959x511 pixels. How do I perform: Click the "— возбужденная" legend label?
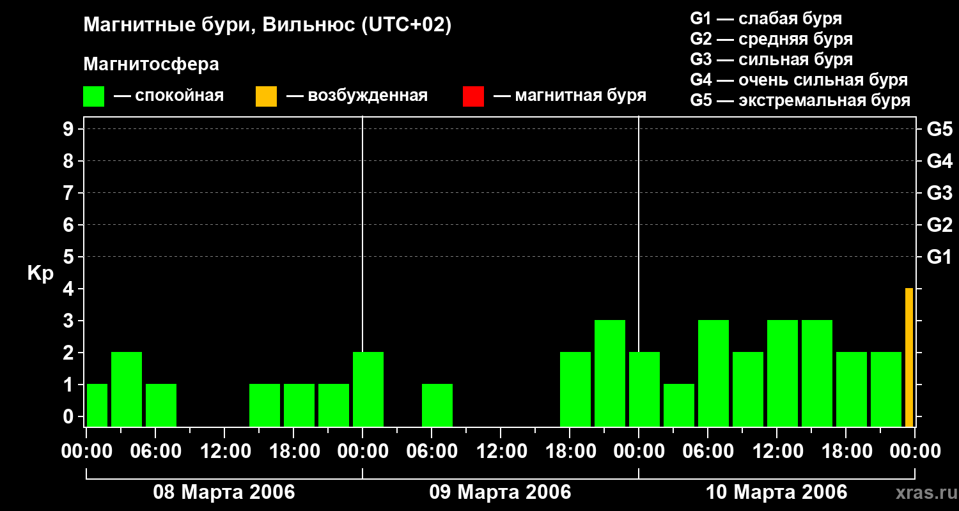tap(357, 96)
